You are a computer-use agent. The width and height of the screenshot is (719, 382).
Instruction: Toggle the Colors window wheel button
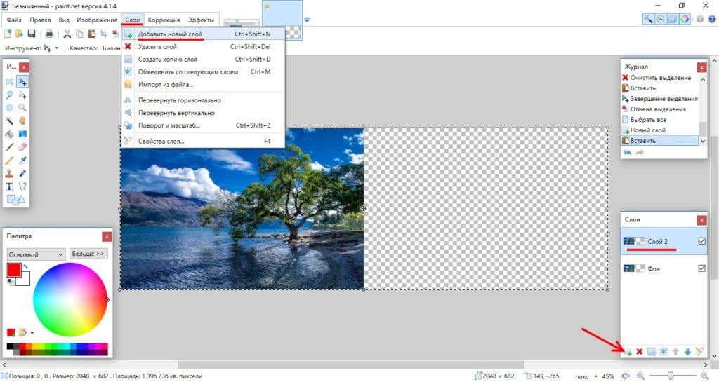coord(685,19)
